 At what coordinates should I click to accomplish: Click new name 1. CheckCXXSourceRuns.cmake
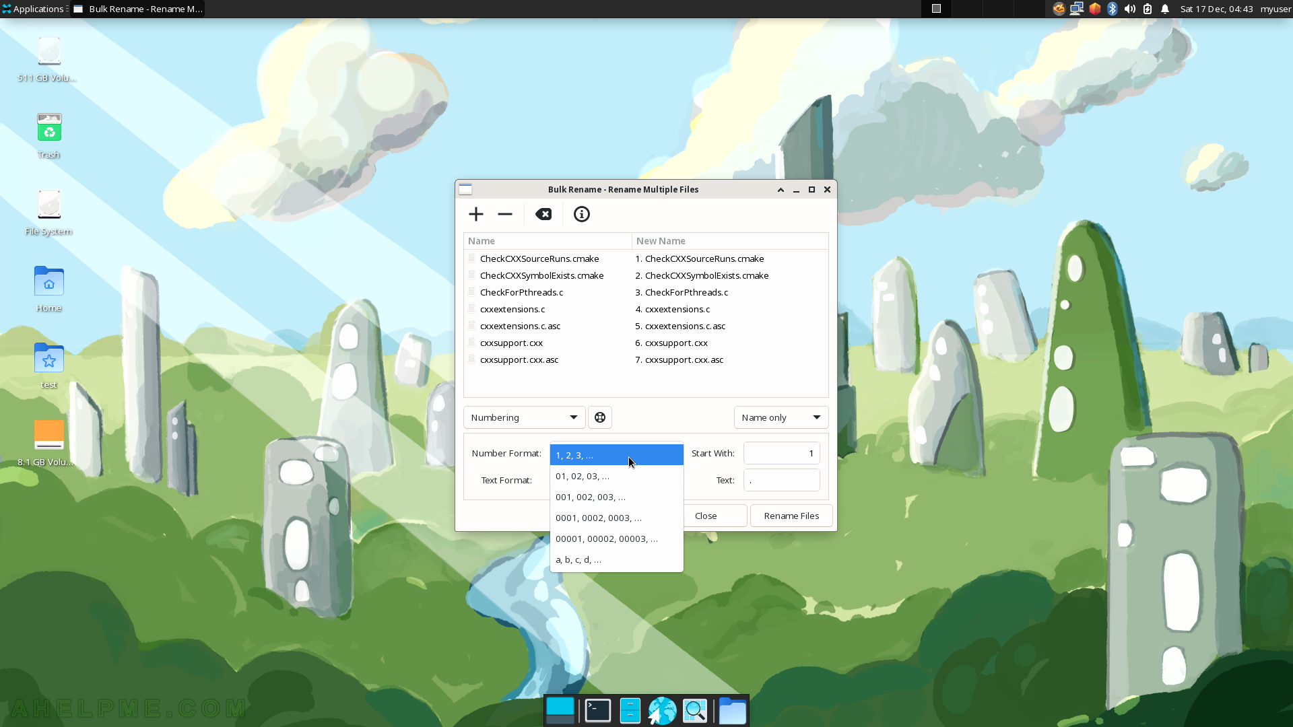700,258
